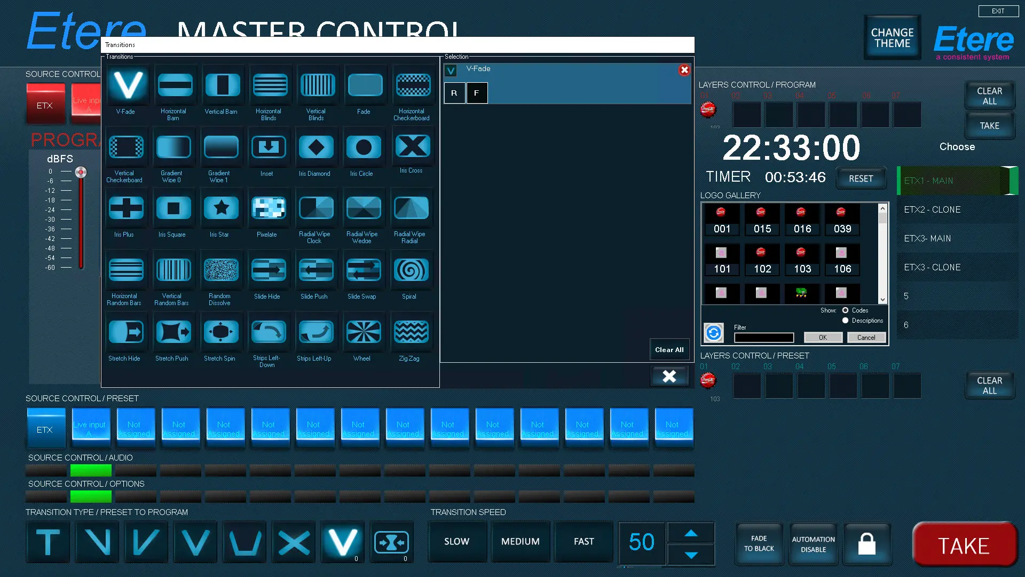Choose the Slide Push transition
The width and height of the screenshot is (1025, 577).
pyautogui.click(x=316, y=270)
